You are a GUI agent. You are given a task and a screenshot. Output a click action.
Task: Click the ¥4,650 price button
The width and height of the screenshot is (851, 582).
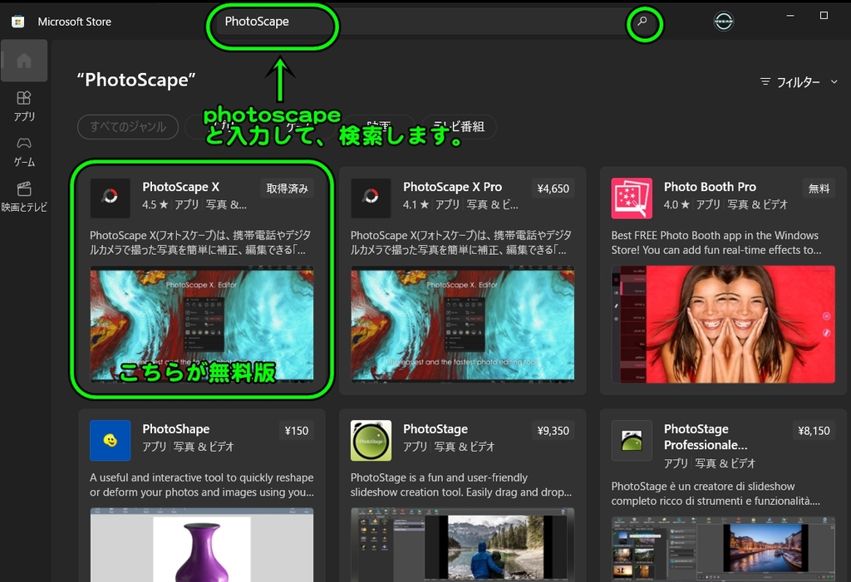tap(553, 188)
